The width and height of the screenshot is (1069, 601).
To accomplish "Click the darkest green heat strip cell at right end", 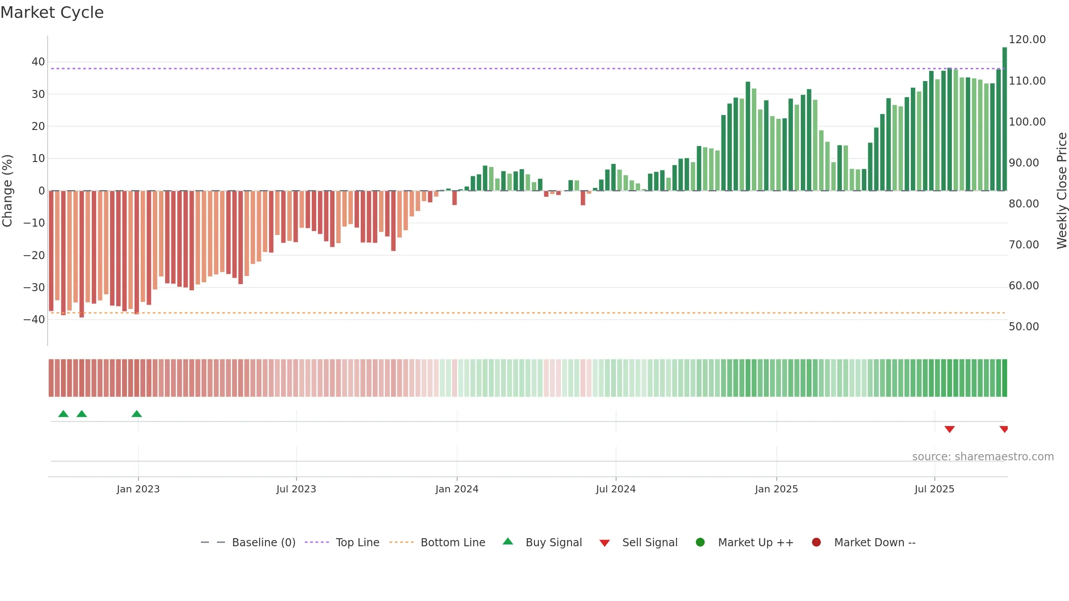I will pos(1004,378).
